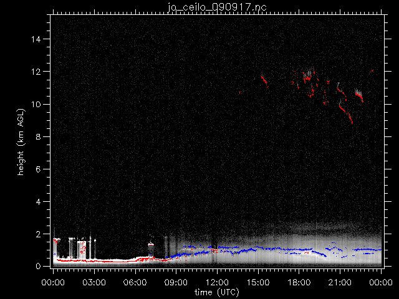Select the 10 km height tick label
Screen dimensions: 399x299
click(37, 104)
